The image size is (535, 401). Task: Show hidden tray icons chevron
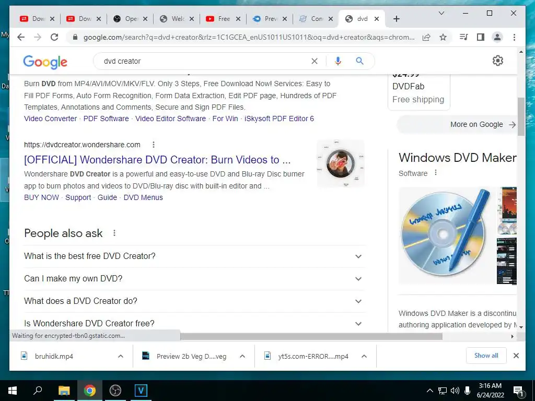pyautogui.click(x=430, y=391)
